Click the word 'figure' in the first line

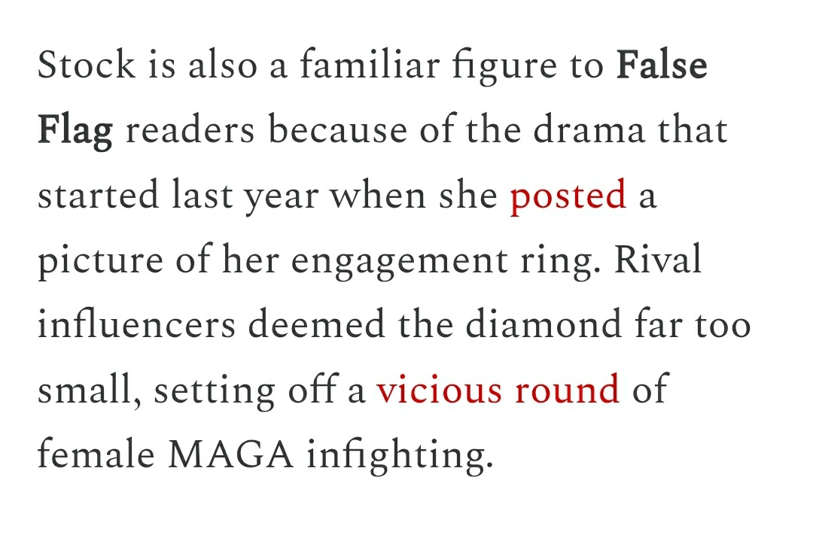pos(504,67)
